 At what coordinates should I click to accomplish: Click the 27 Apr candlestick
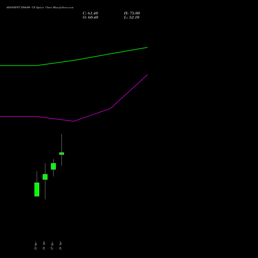(x=53, y=166)
